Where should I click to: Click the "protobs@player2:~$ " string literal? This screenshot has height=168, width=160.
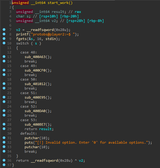(x=53, y=34)
